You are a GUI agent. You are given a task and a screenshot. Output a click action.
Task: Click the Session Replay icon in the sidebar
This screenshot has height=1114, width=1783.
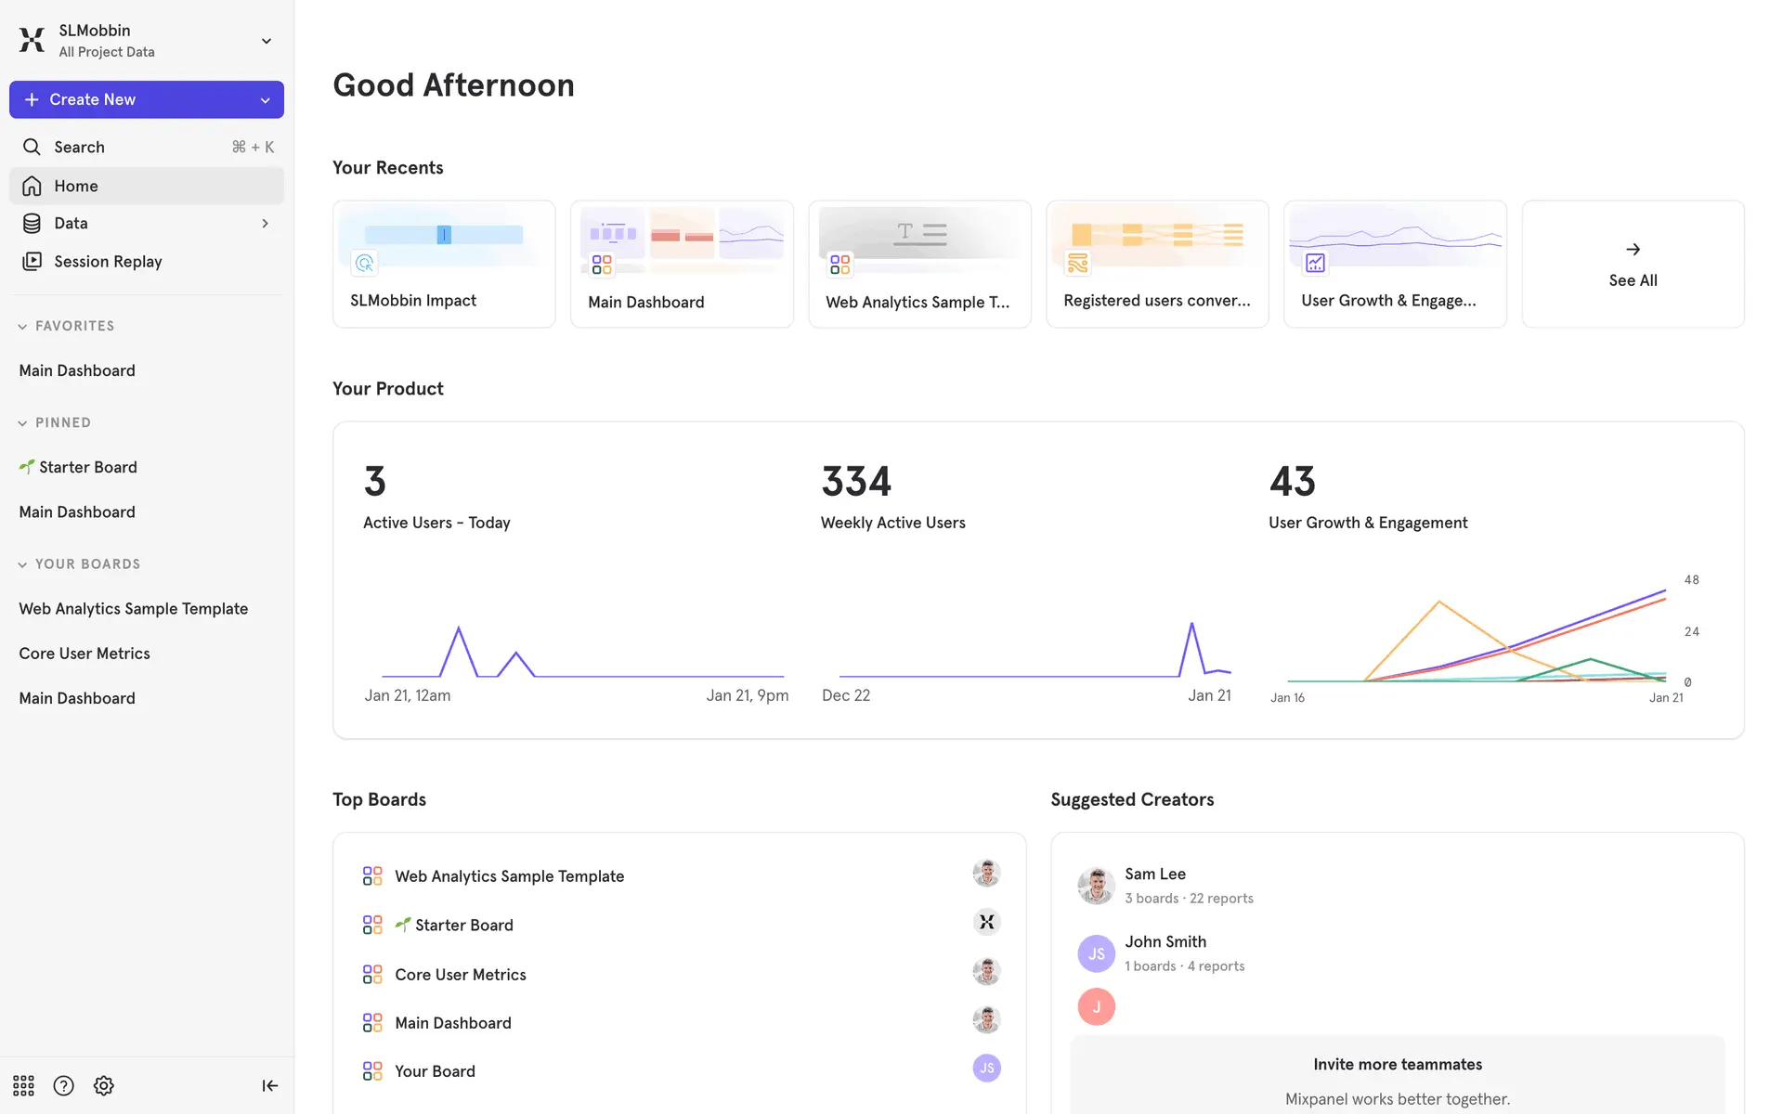click(32, 261)
